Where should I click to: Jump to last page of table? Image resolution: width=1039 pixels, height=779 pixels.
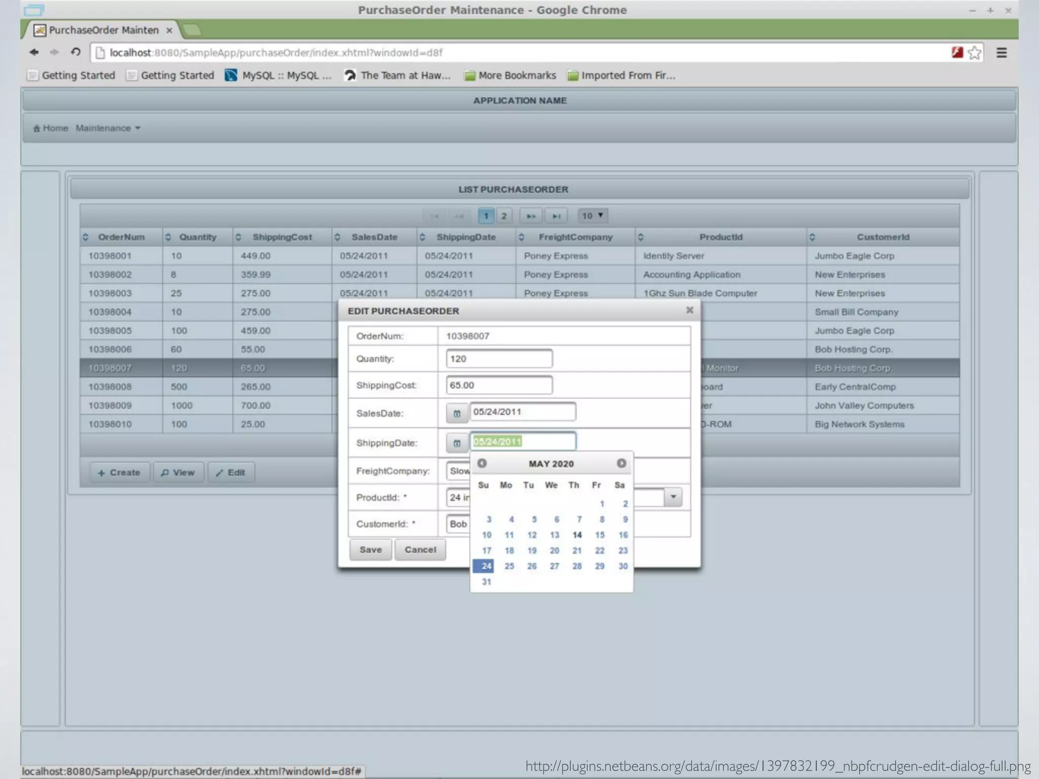coord(556,216)
